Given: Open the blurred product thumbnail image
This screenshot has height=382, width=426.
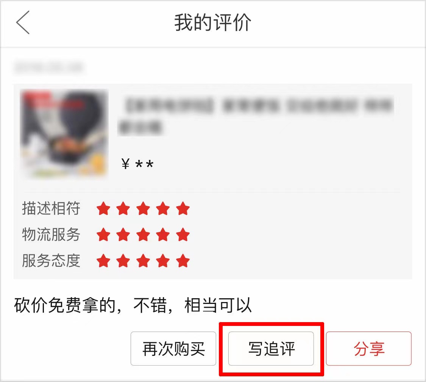Looking at the screenshot, I should 64,133.
